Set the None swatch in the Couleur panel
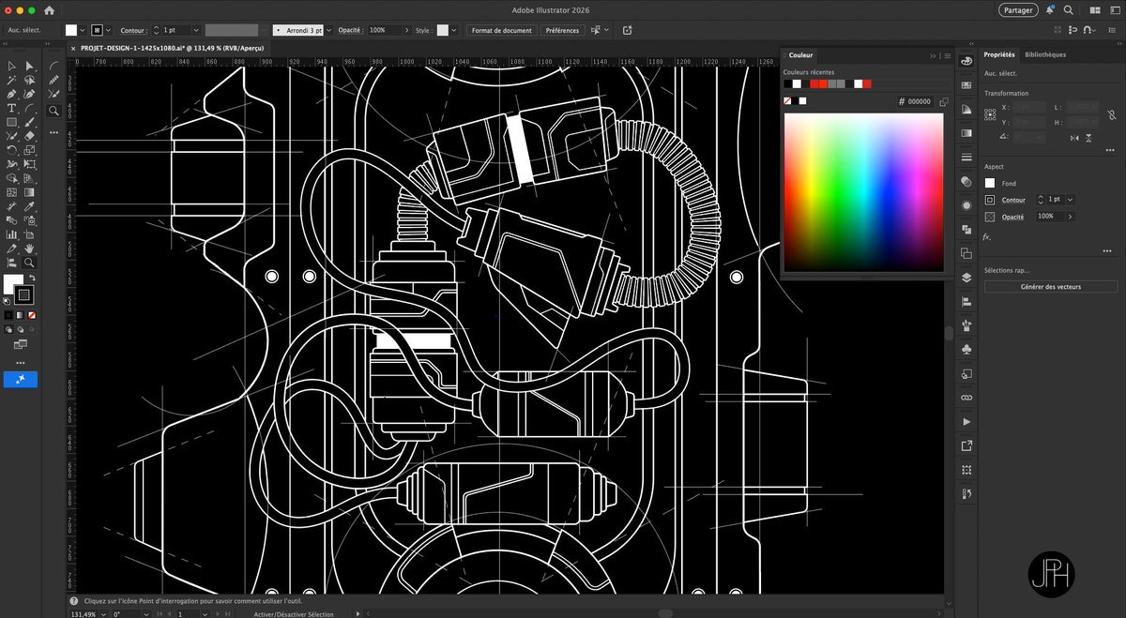This screenshot has height=618, width=1126. 788,101
